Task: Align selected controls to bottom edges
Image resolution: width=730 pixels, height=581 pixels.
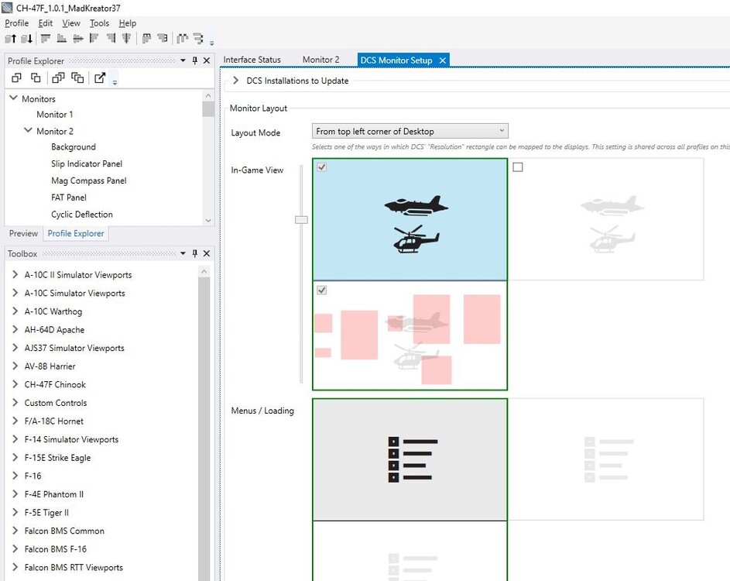Action: click(61, 38)
